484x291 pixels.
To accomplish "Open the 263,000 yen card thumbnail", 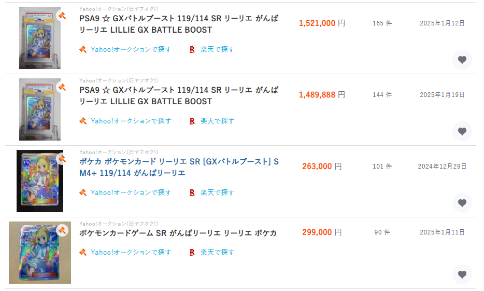I will [x=39, y=181].
